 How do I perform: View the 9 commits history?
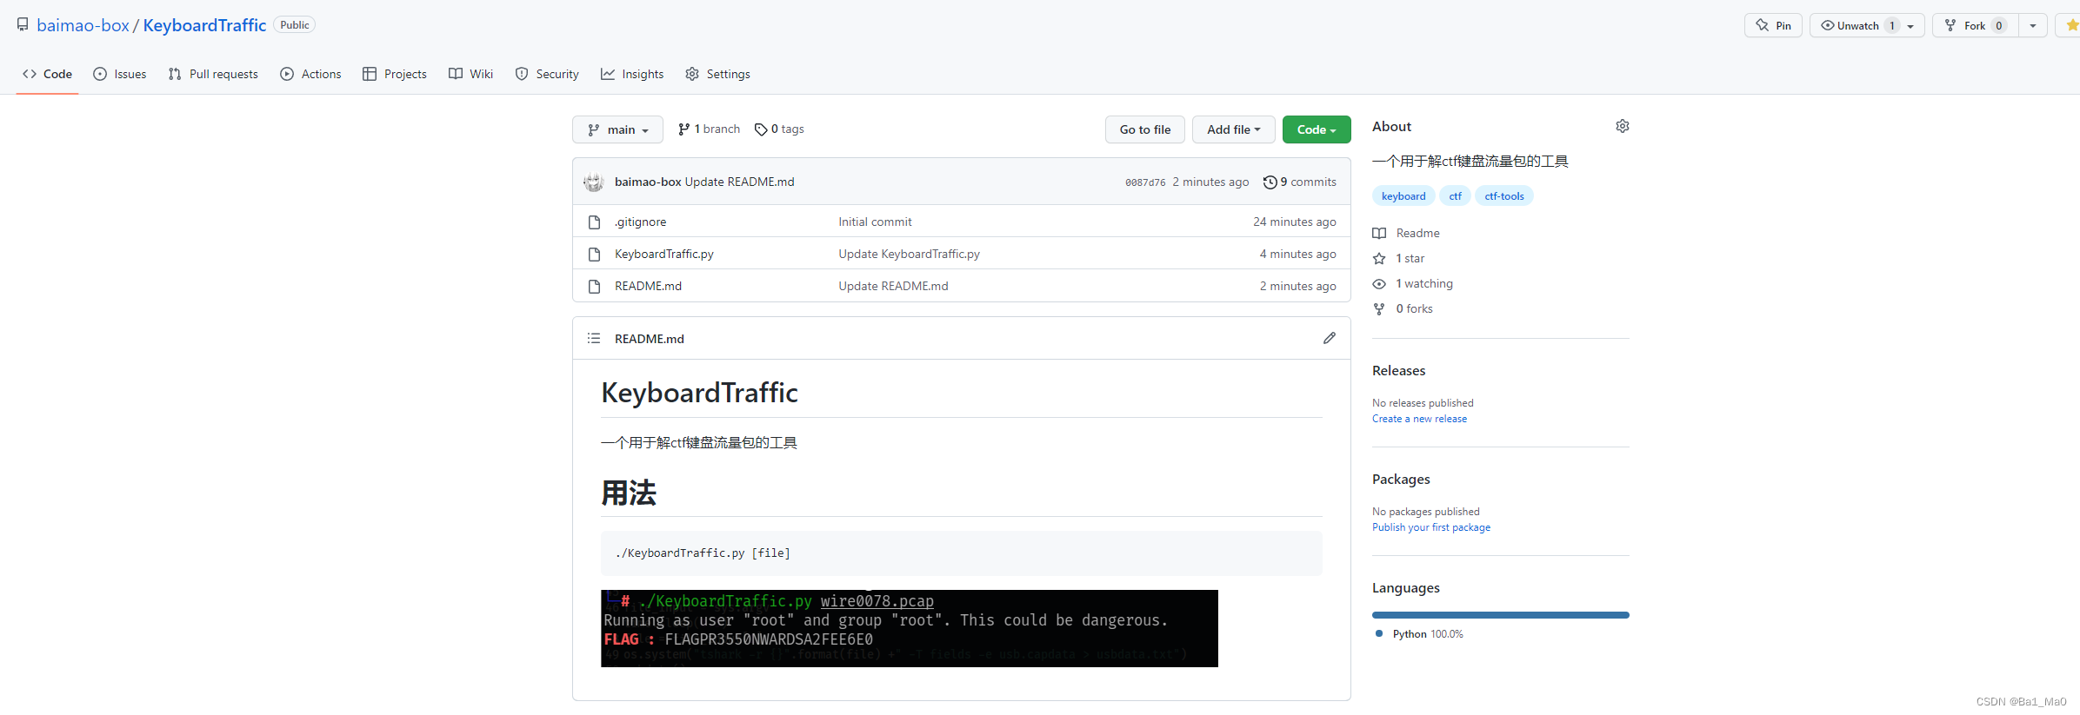[1300, 182]
